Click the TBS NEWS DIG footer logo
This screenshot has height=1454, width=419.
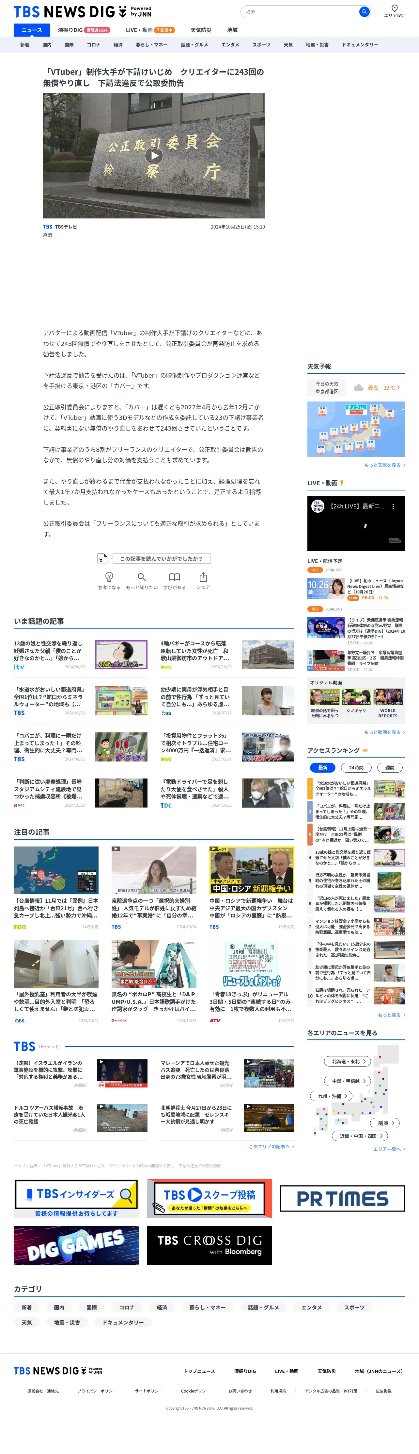point(58,1371)
